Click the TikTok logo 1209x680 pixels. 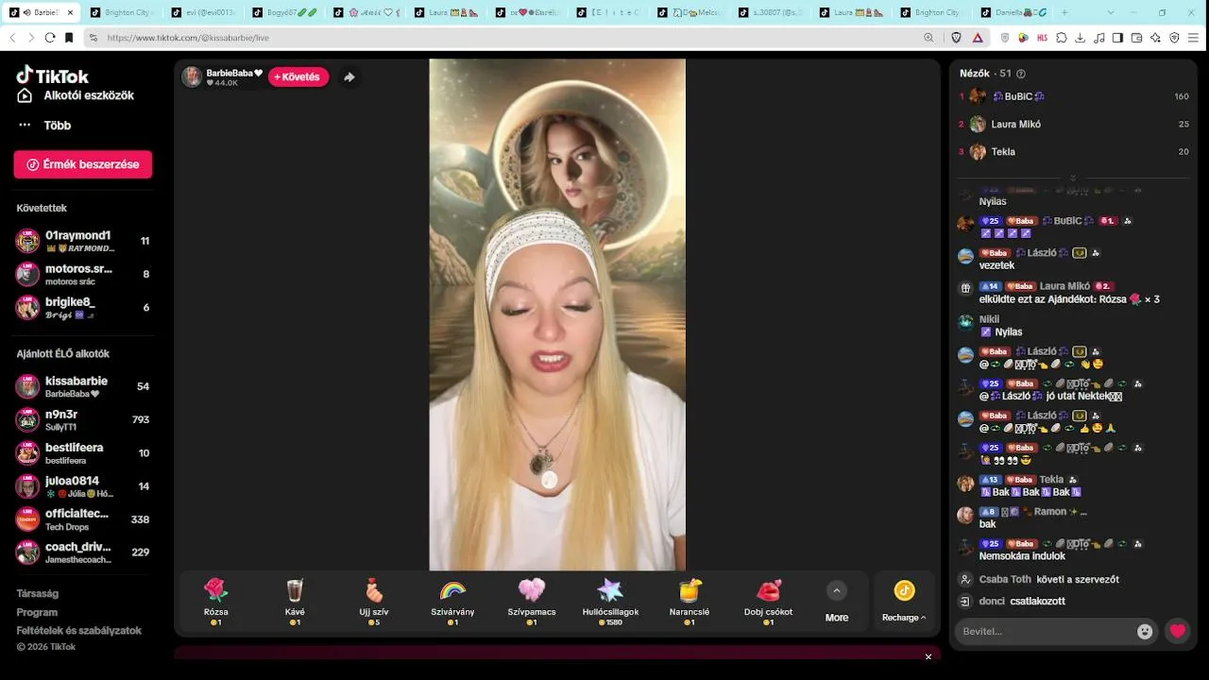pyautogui.click(x=53, y=76)
